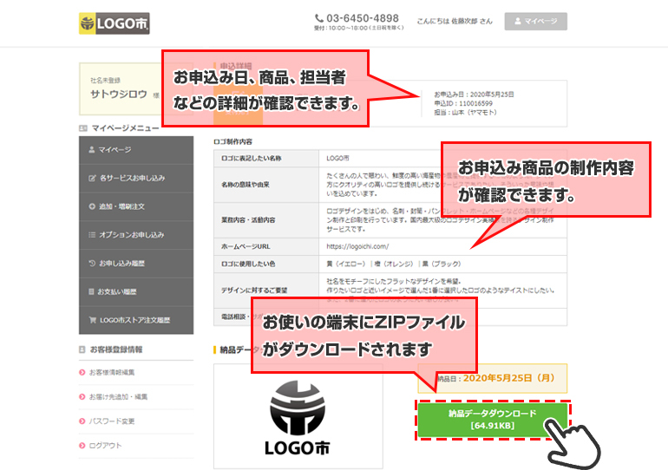Click the デザインに対するご要望 row label
This screenshot has height=470, width=668.
pos(254,290)
